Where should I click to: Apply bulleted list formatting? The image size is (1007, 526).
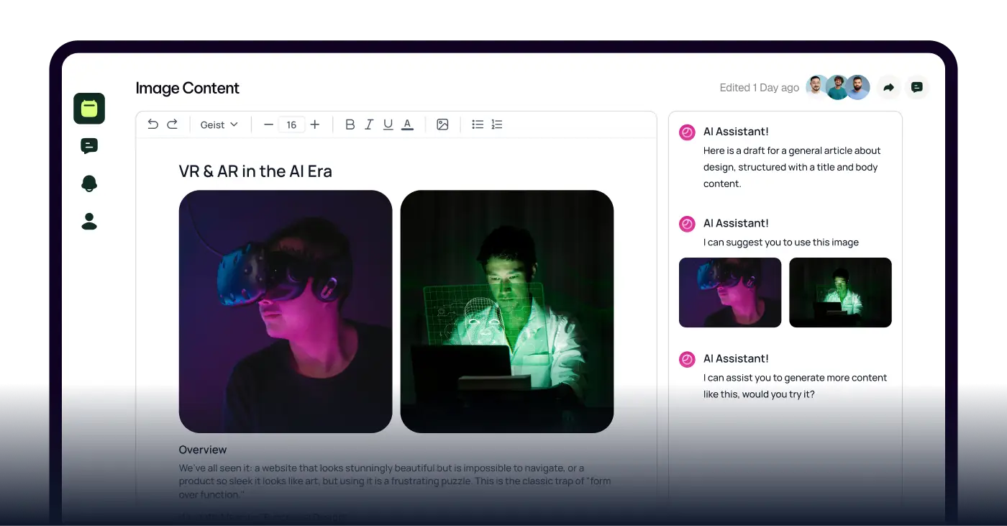[x=478, y=124]
